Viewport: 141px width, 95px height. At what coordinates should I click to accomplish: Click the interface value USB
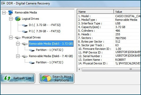click(118, 23)
